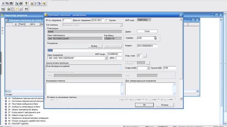Viewport: 227px width, 127px height.
Task: Click the Paste clipboard toolbar icon
Action: click(11, 3)
